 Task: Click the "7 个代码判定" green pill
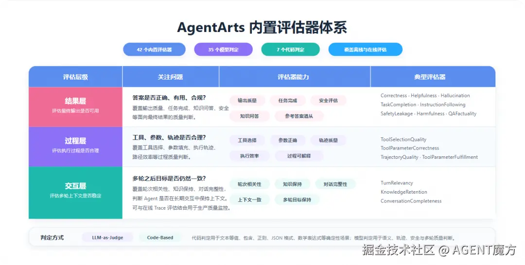[290, 50]
